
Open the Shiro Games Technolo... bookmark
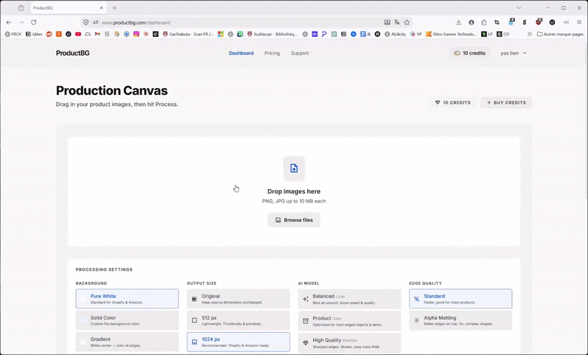pos(451,34)
